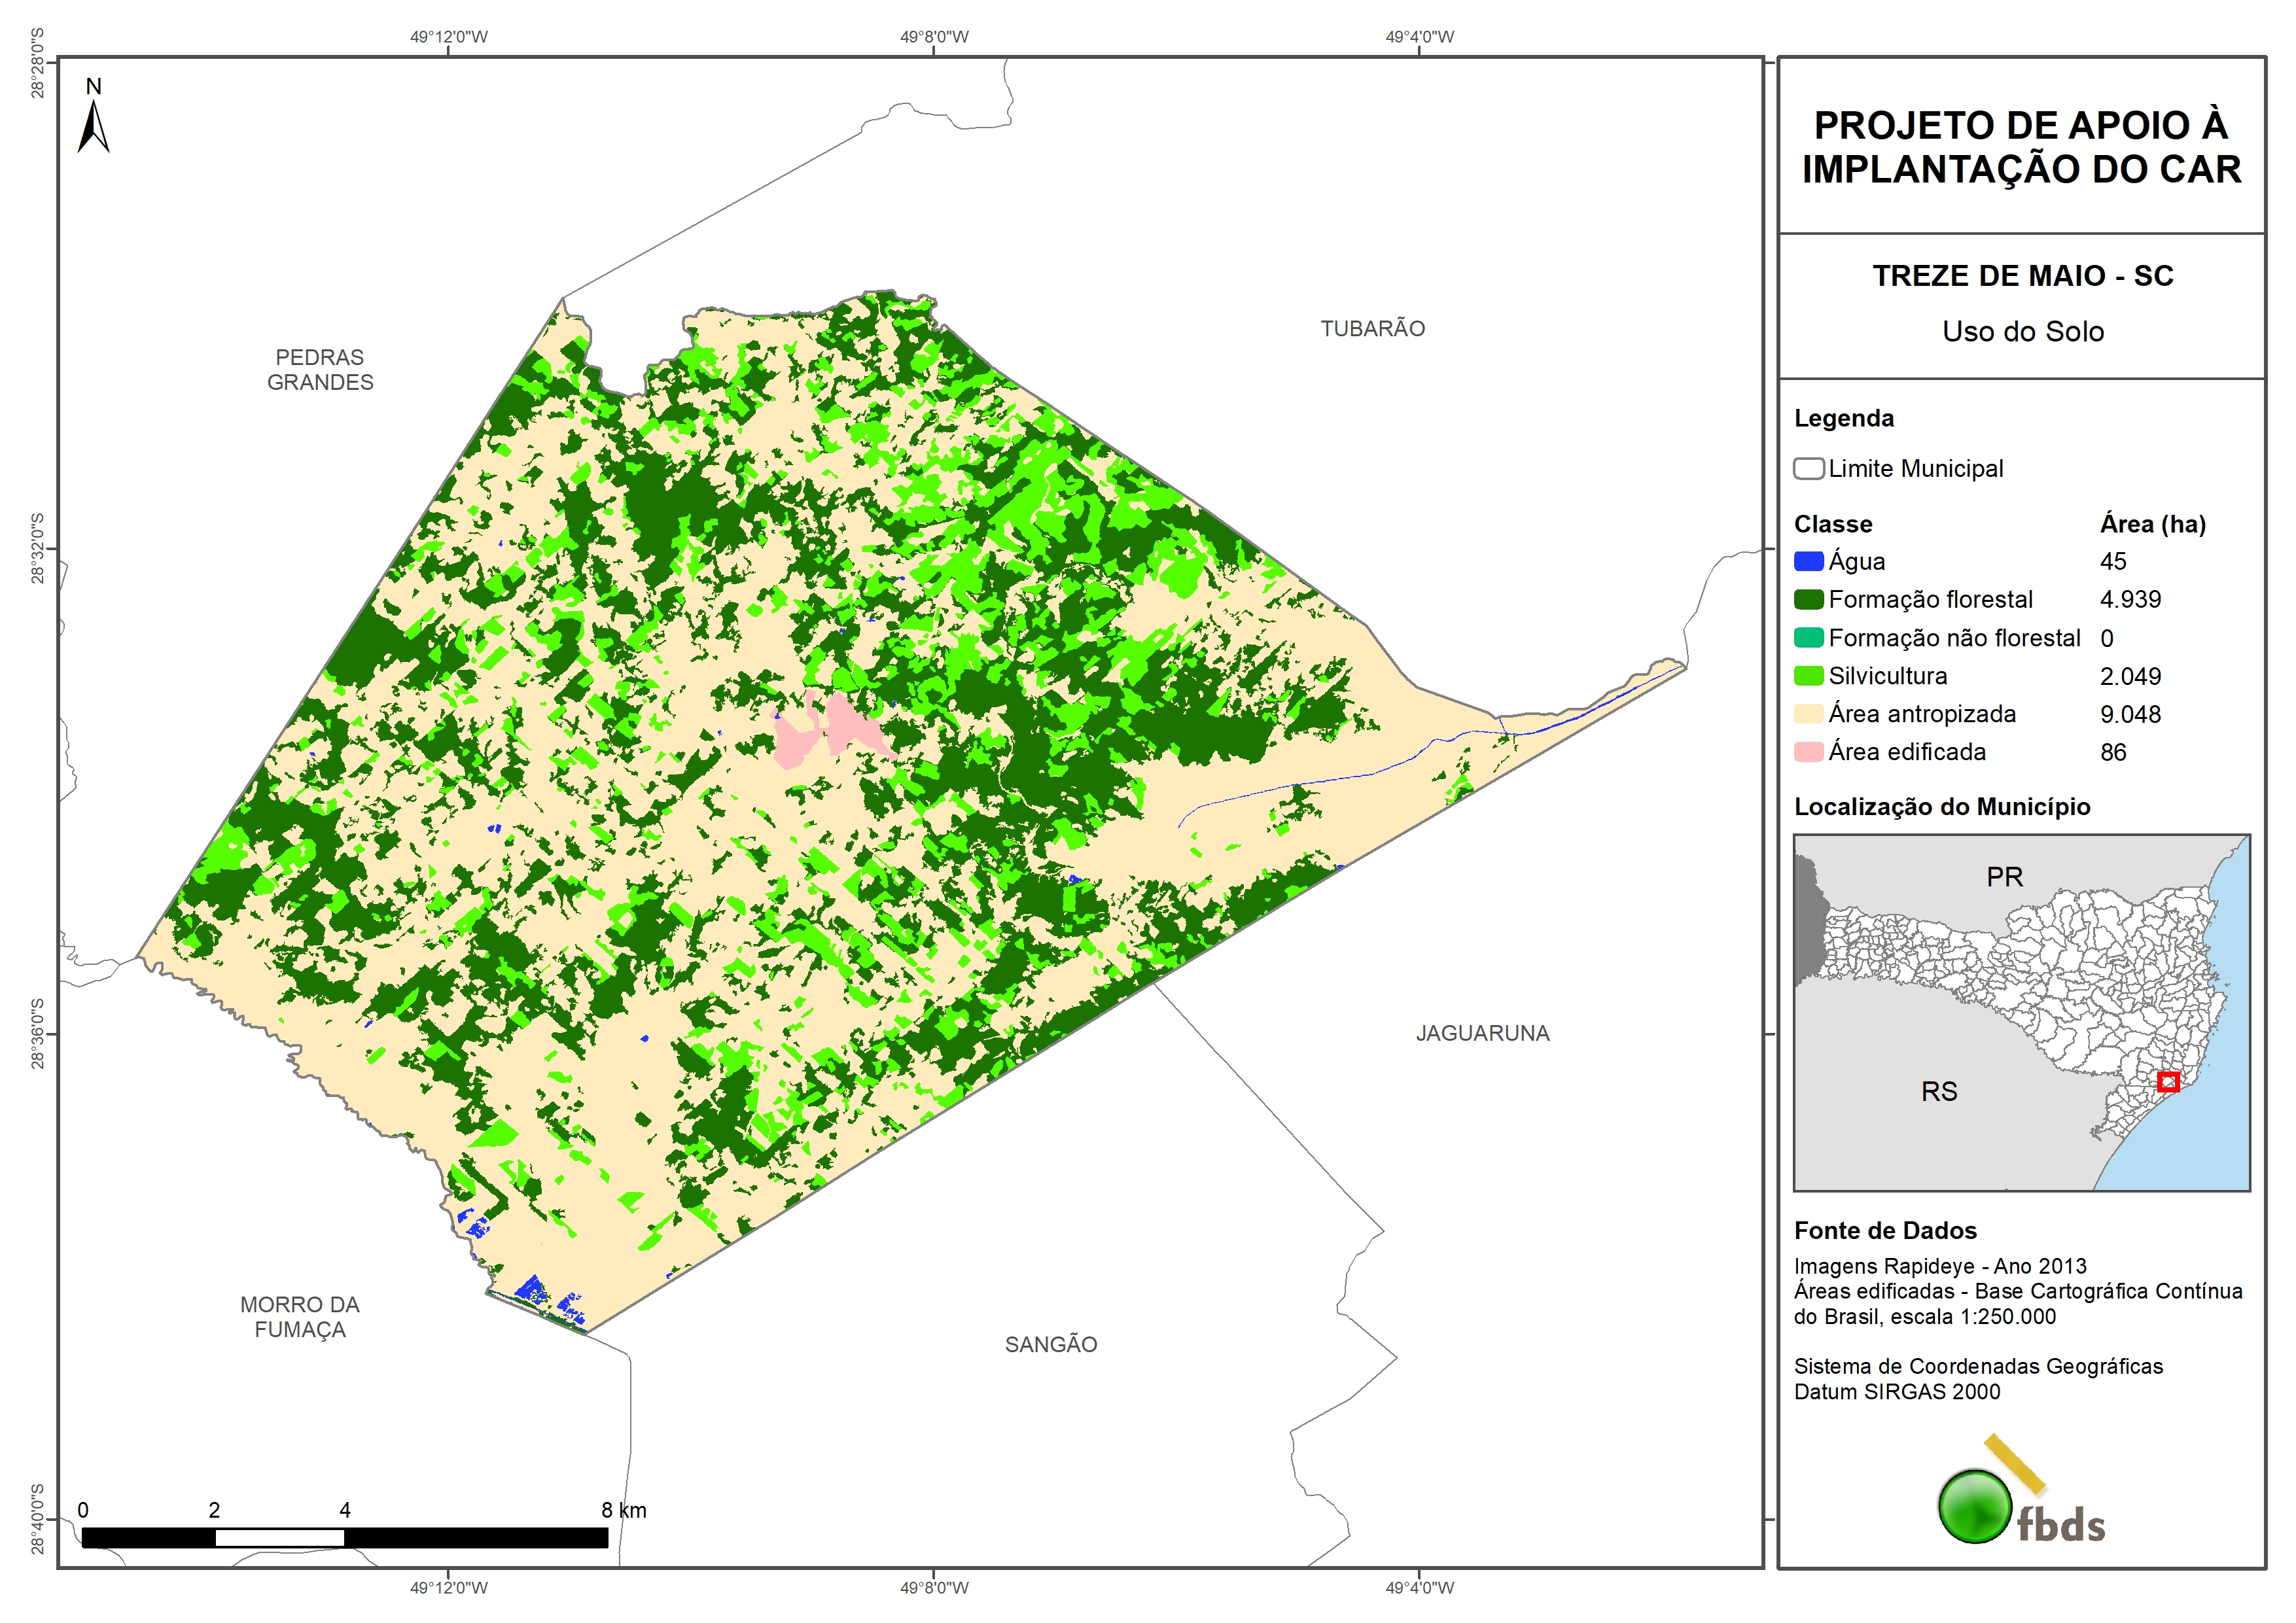Click the JAGUARUNA municipality label
2296x1623 pixels.
(x=1482, y=1033)
